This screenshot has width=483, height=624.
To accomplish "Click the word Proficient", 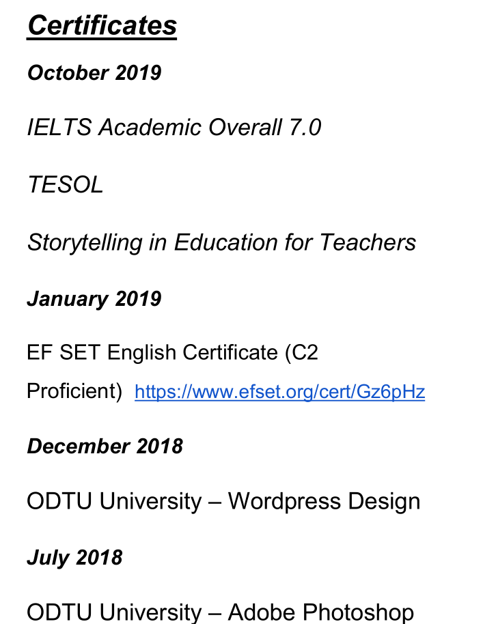I will [x=72, y=391].
